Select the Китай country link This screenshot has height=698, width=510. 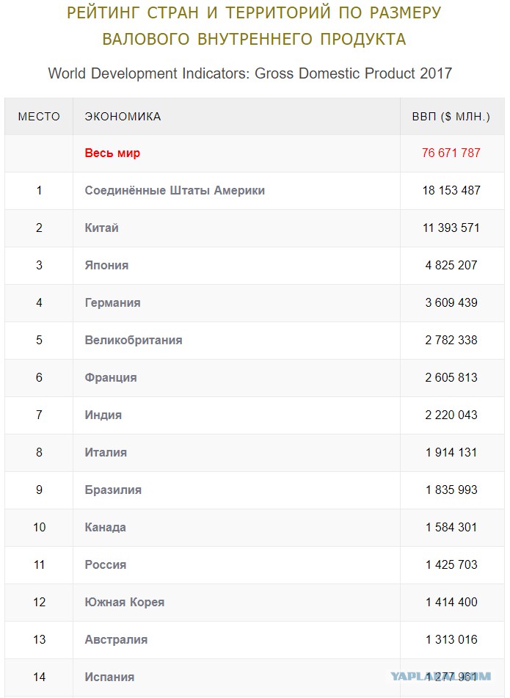point(101,228)
